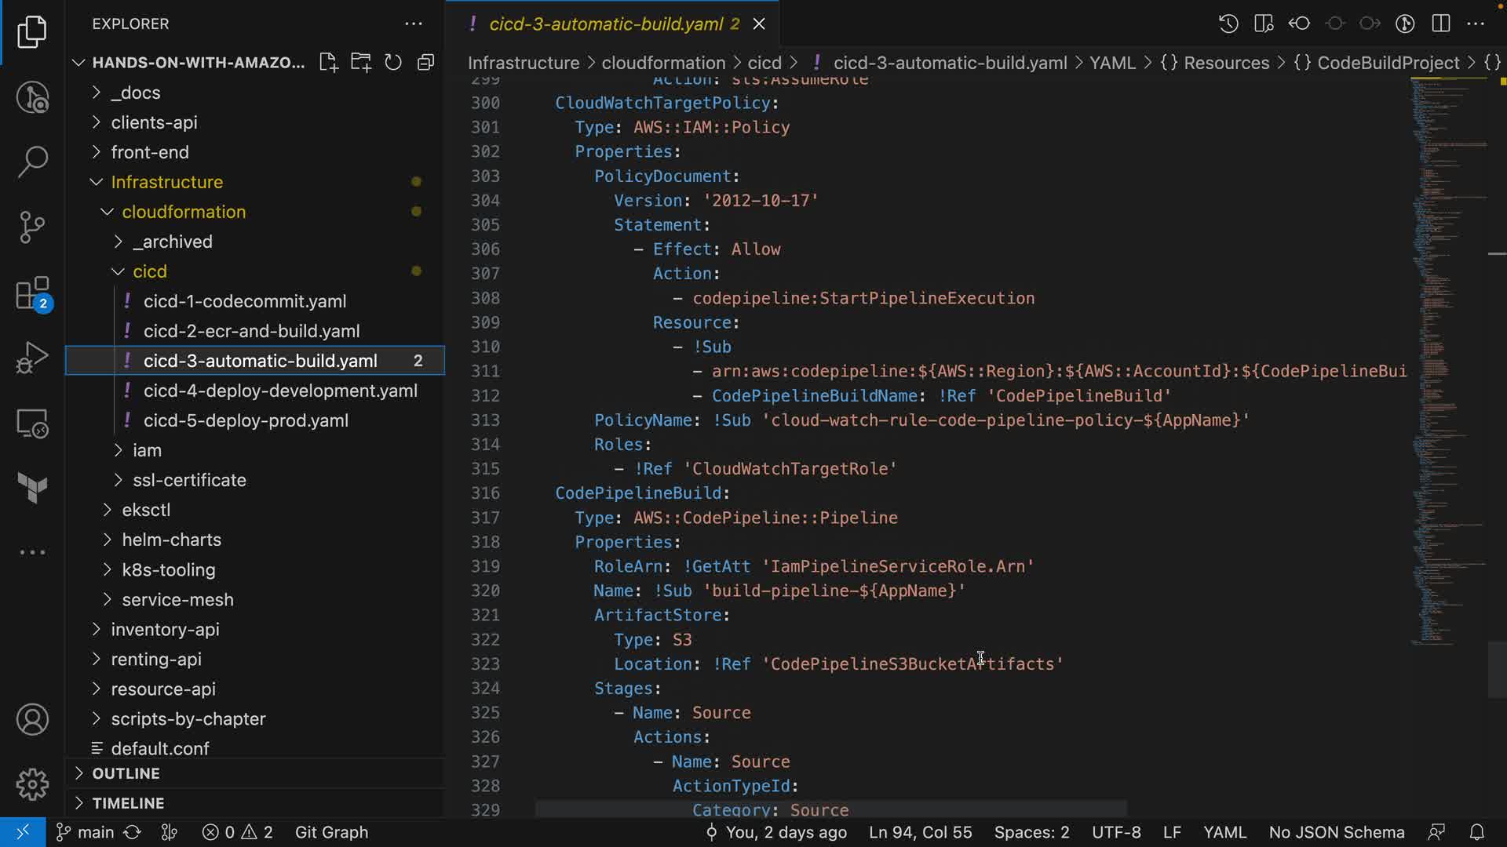This screenshot has height=847, width=1507.
Task: Expand the helm-charts folder
Action: (171, 540)
